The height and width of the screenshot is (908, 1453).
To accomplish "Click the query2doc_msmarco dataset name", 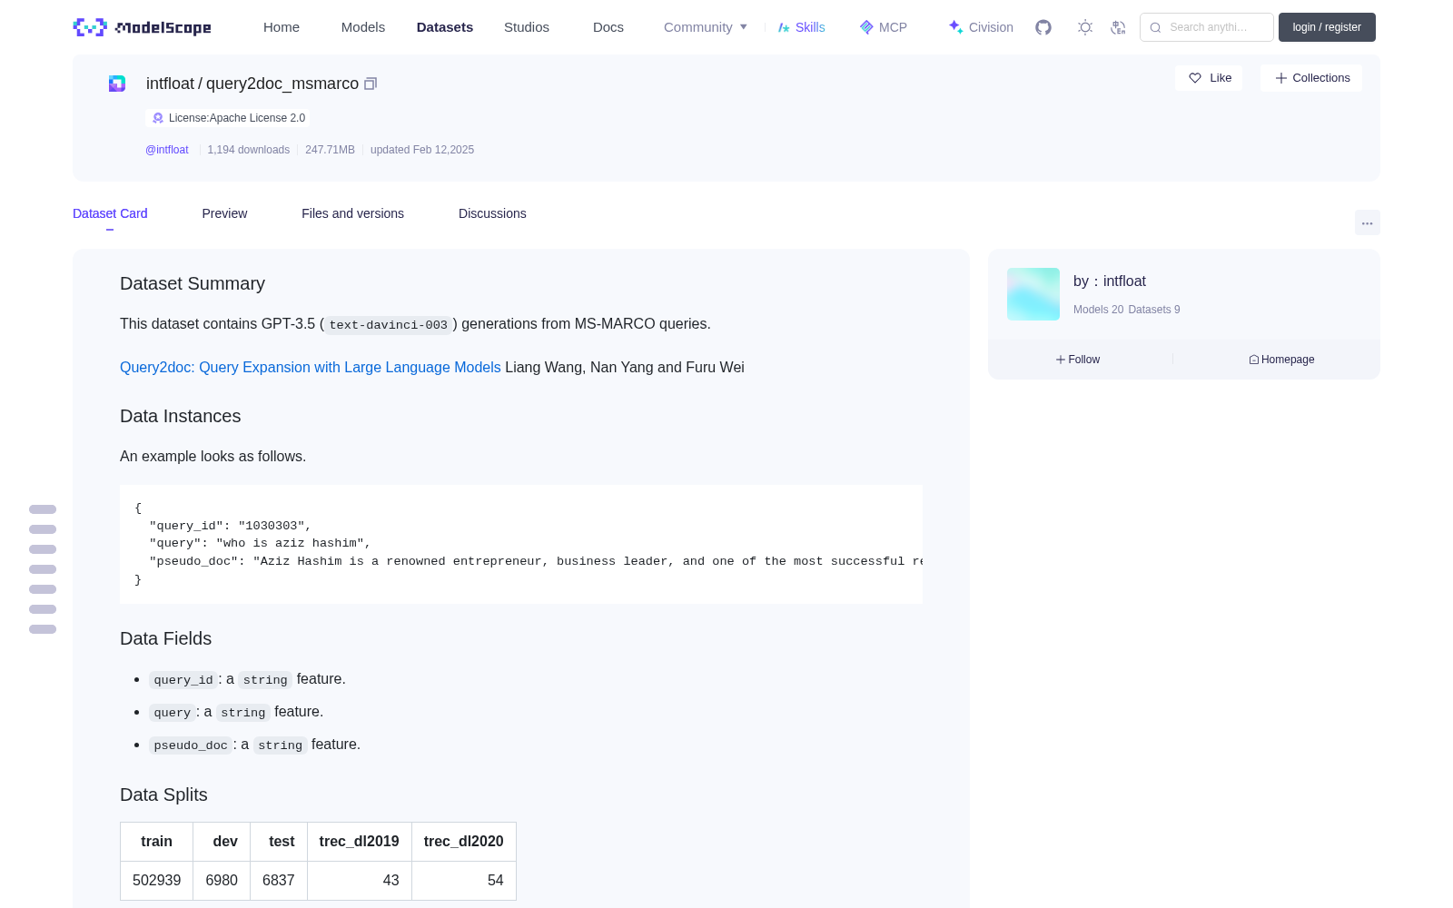I will pyautogui.click(x=282, y=84).
